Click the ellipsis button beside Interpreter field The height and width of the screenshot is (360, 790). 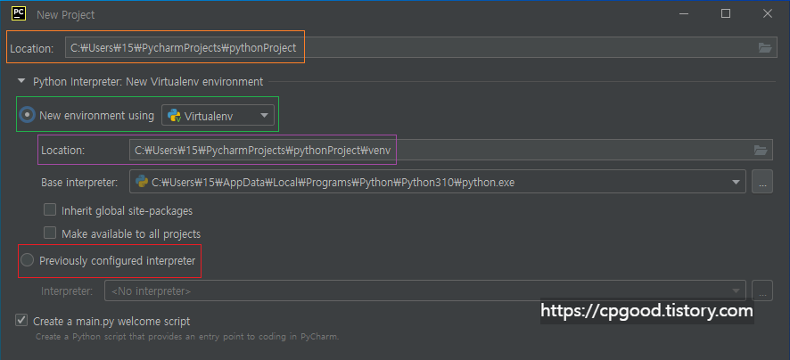pyautogui.click(x=762, y=290)
